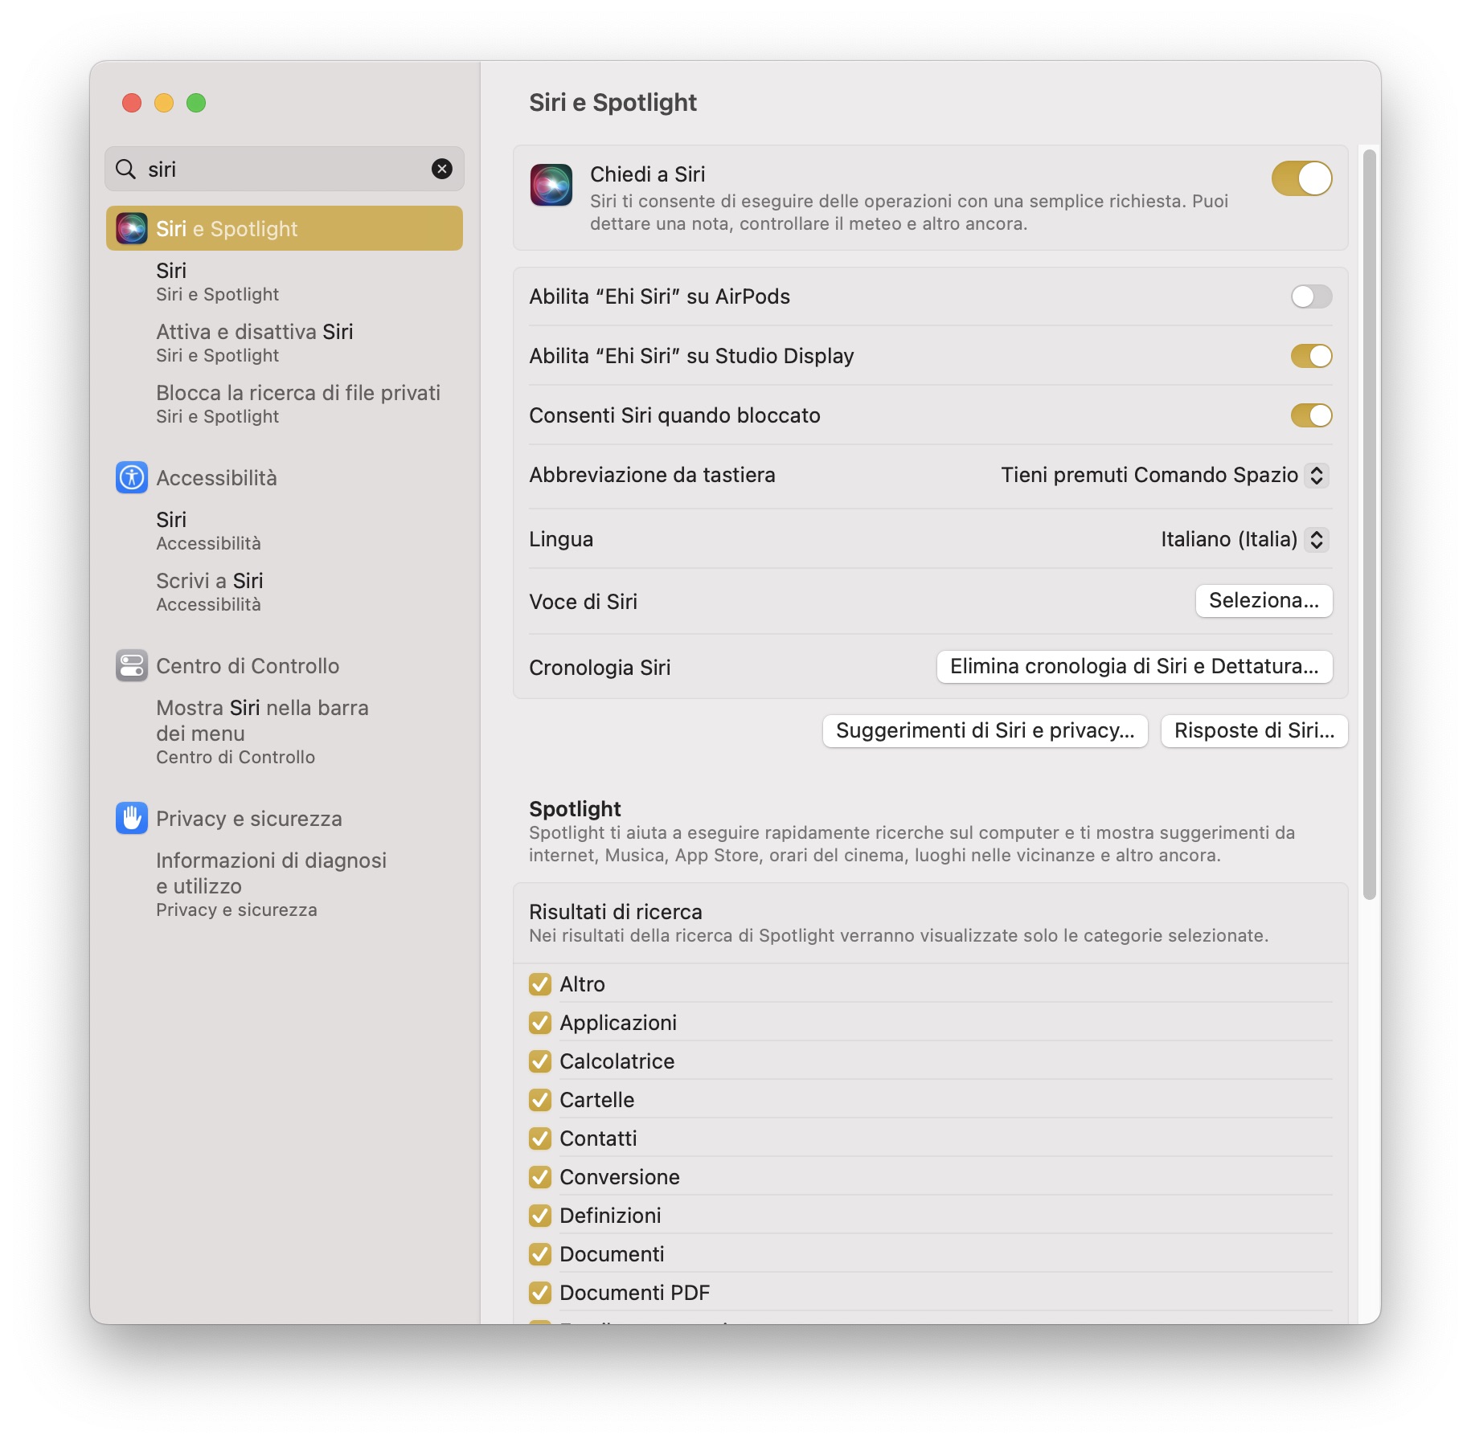Viewport: 1471px width, 1443px height.
Task: Uncheck the Calcolatrice checkbox
Action: coord(540,1061)
